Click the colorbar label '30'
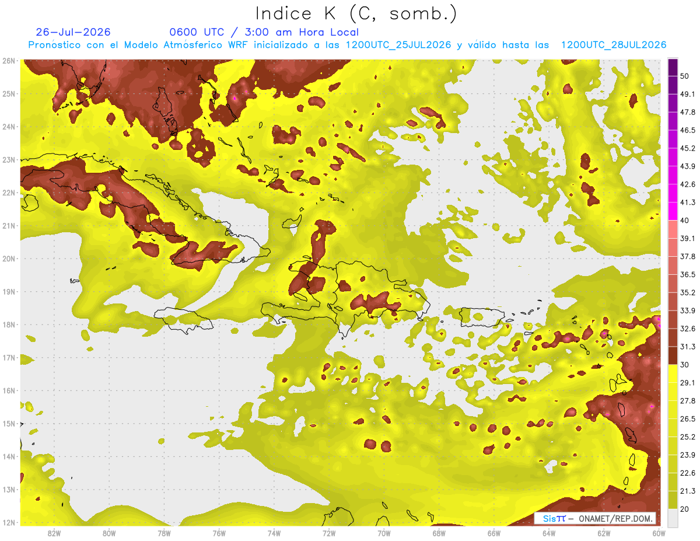 pyautogui.click(x=685, y=365)
